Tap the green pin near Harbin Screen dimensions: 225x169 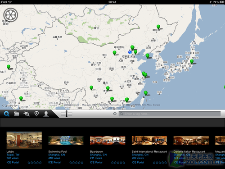pos(158,27)
